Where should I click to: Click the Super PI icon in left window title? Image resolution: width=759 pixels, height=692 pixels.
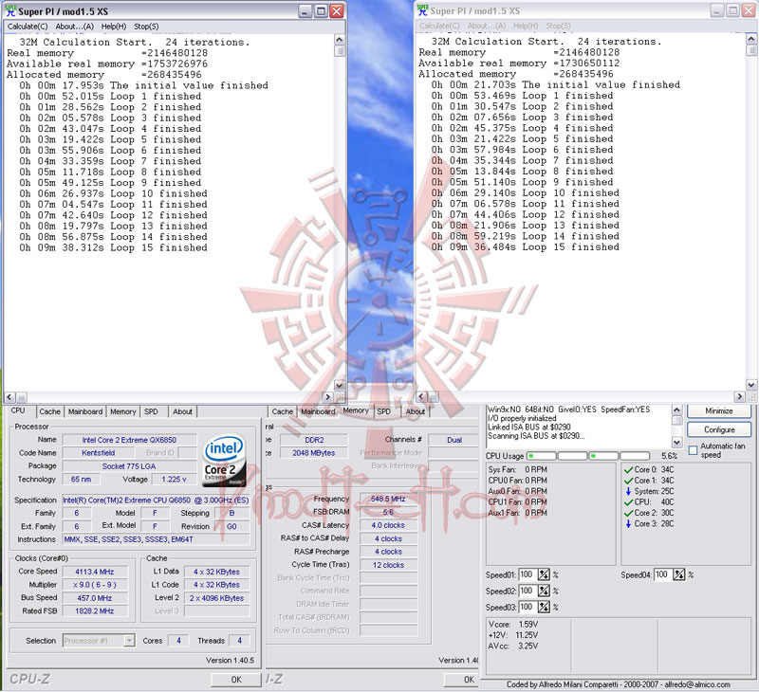click(10, 10)
